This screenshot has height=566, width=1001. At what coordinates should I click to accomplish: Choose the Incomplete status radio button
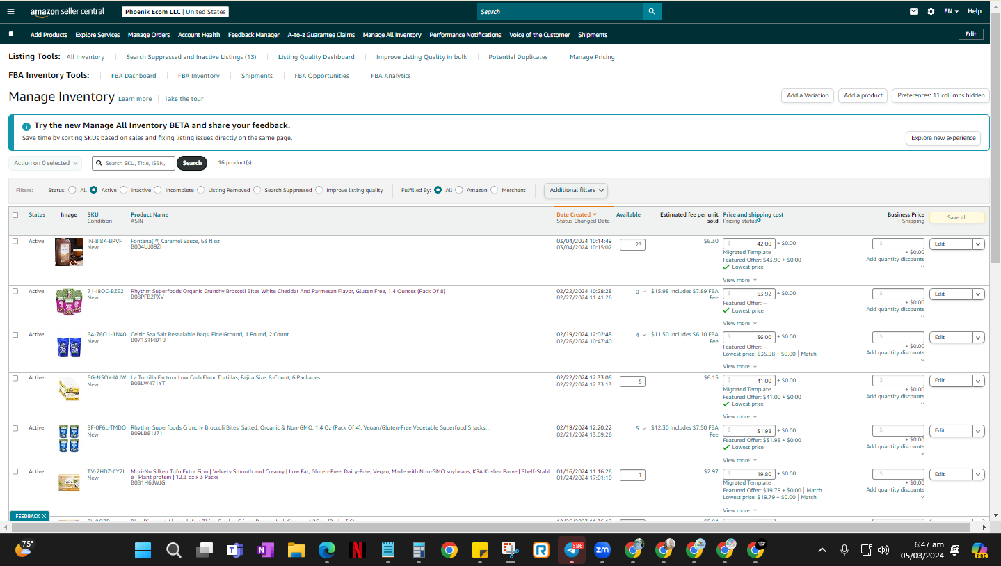(158, 189)
